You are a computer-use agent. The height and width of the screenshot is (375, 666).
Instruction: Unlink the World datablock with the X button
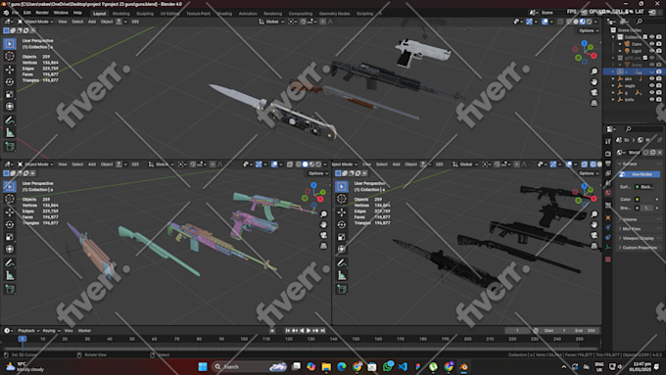tap(659, 152)
